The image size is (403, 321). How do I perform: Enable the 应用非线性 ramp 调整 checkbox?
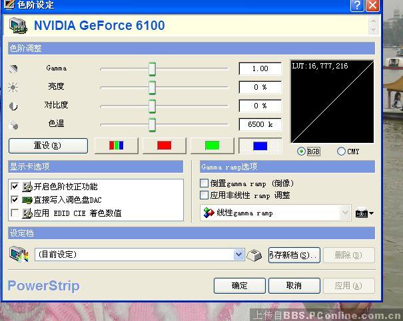click(204, 195)
